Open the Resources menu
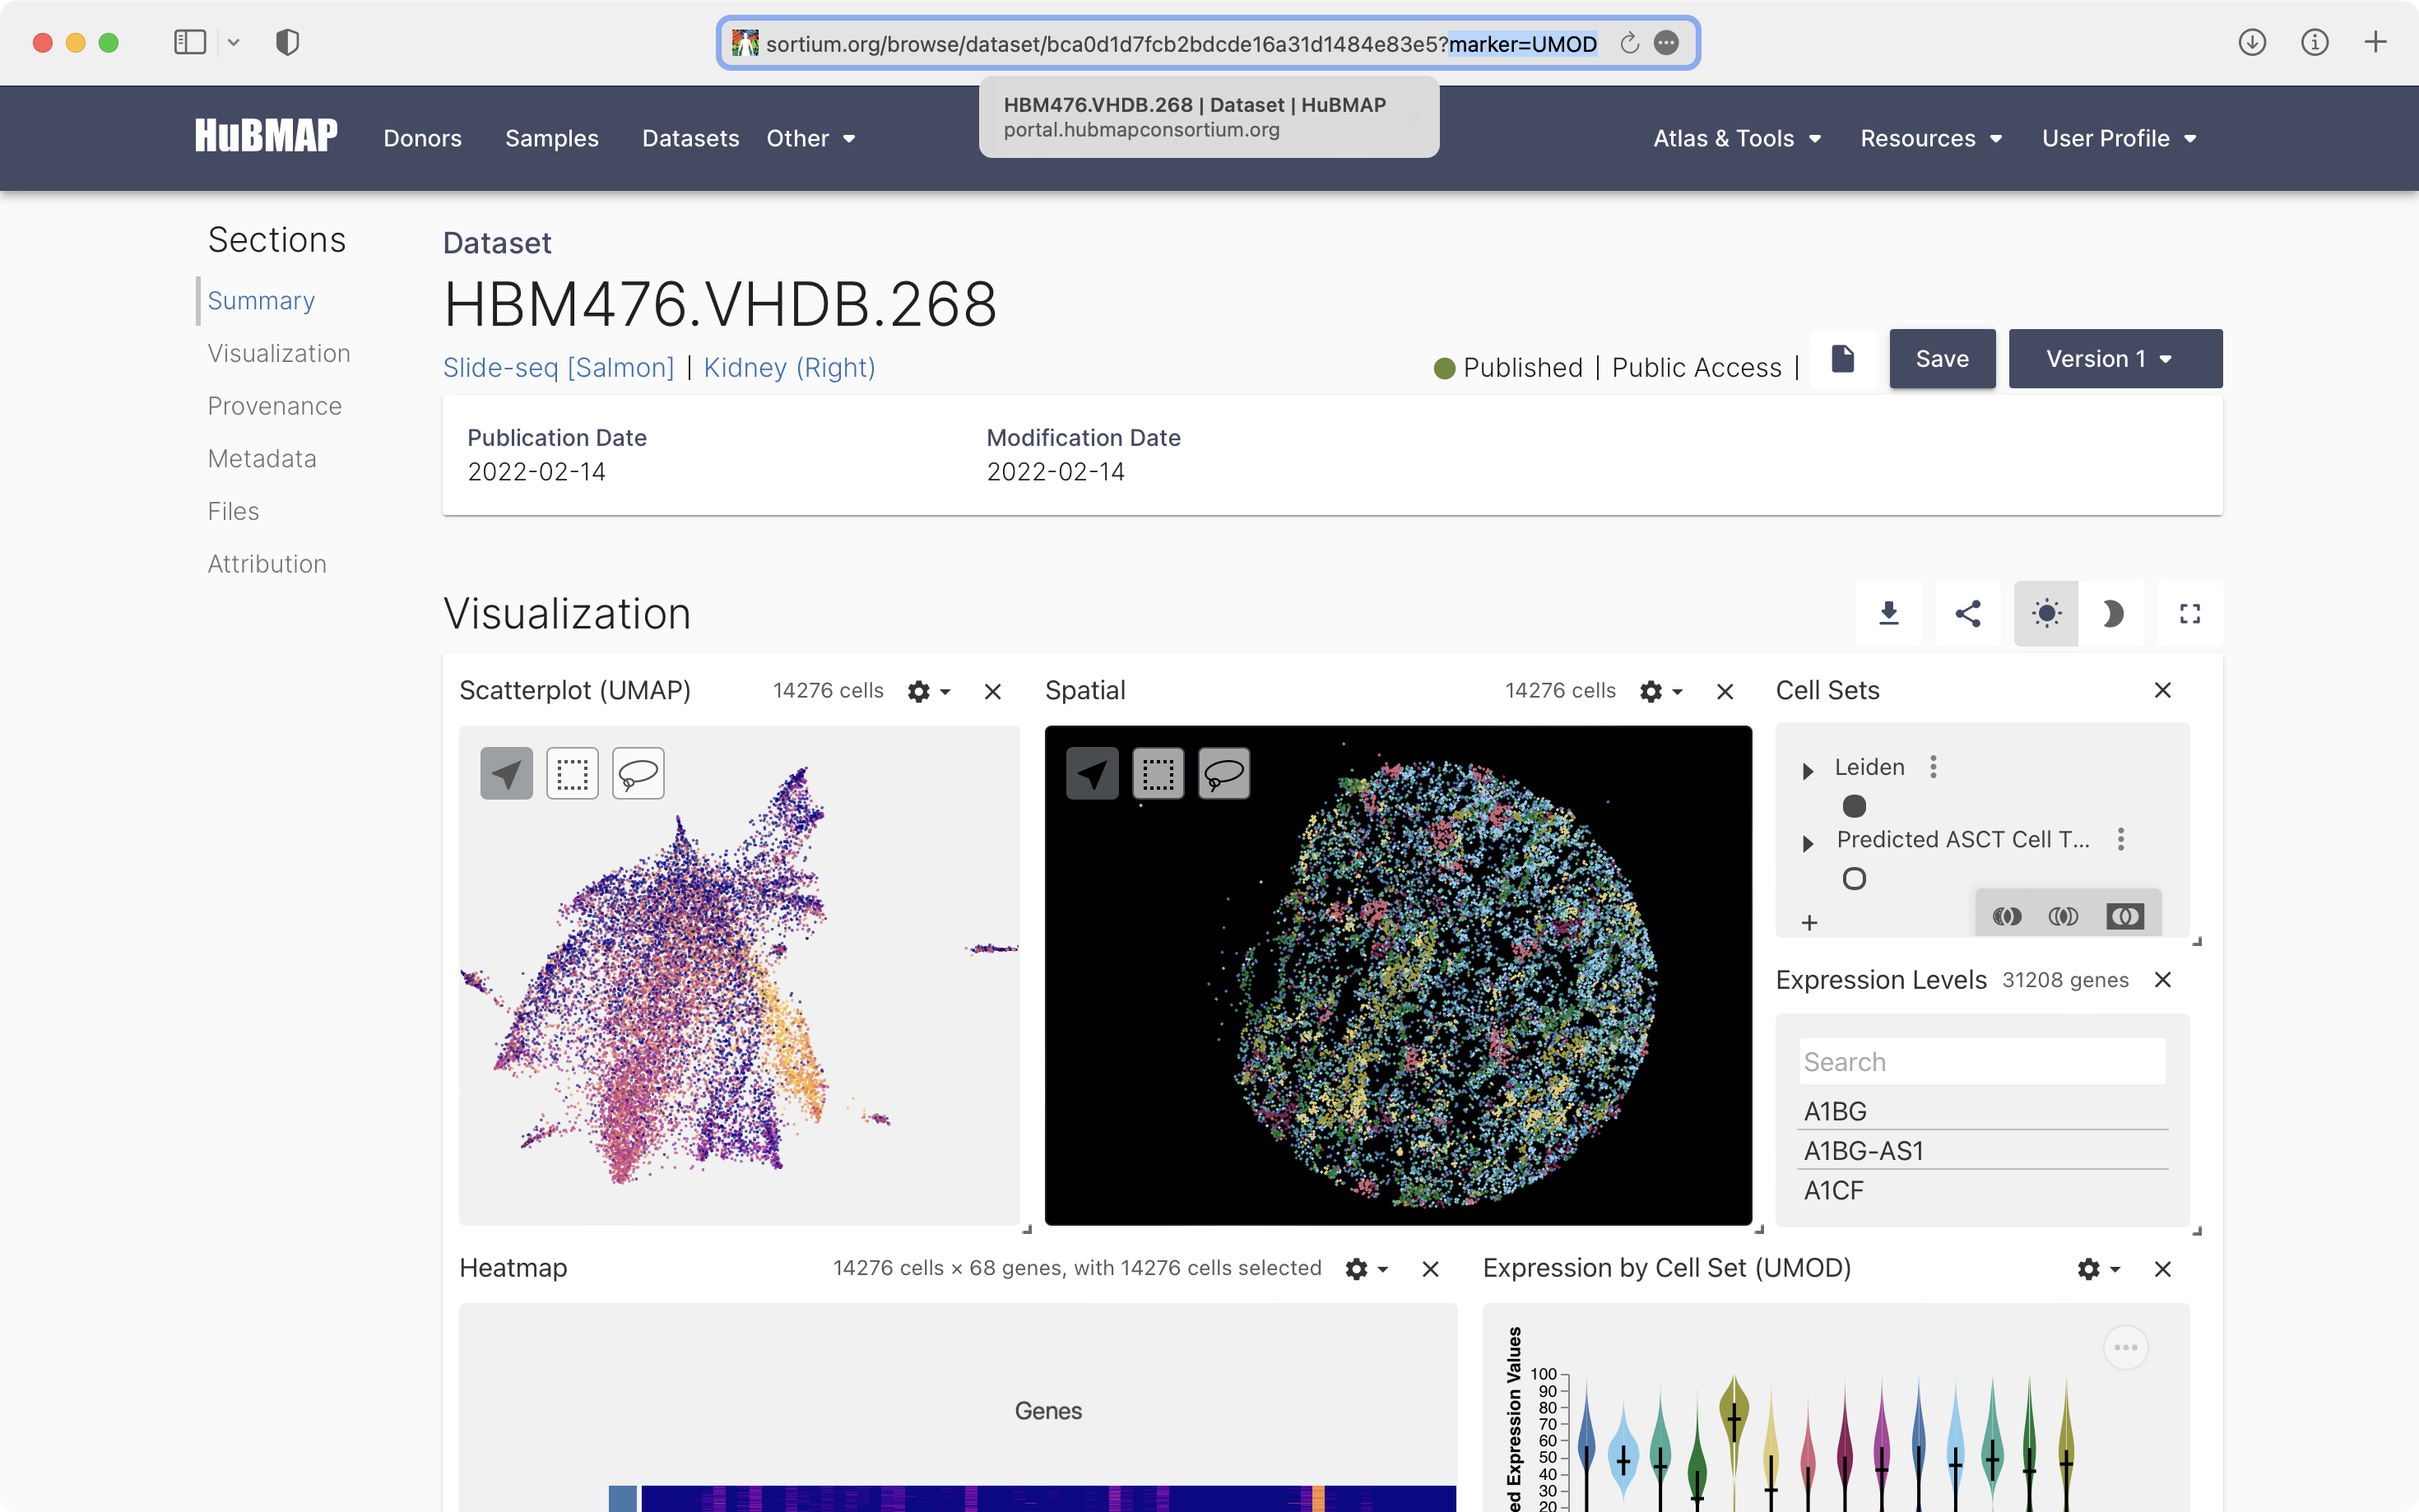2419x1512 pixels. (x=1931, y=138)
